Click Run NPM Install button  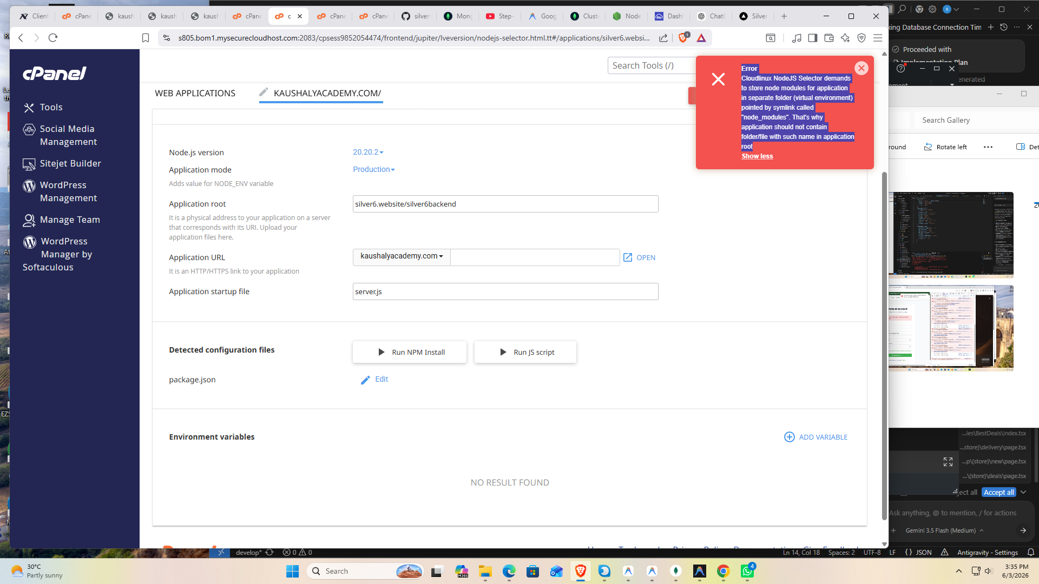coord(410,352)
